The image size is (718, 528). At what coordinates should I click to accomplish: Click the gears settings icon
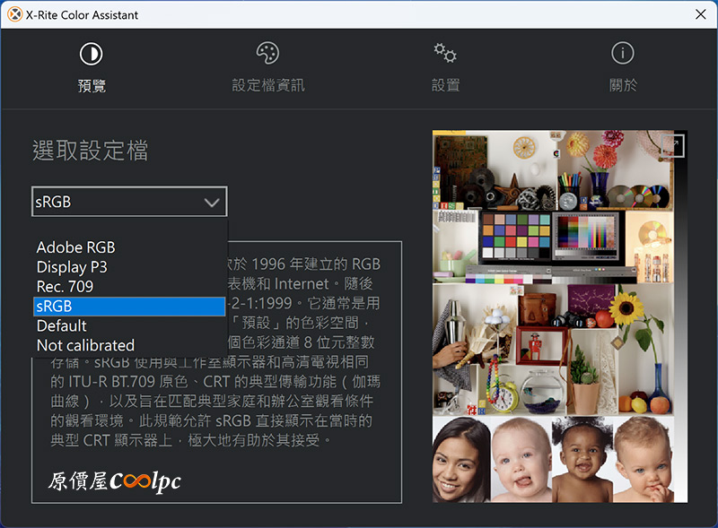coord(445,53)
